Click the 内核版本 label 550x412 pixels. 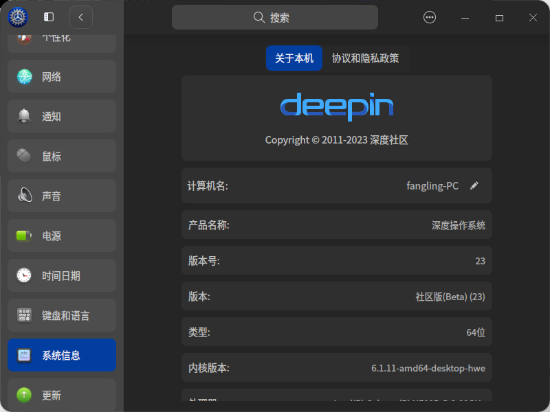[209, 368]
